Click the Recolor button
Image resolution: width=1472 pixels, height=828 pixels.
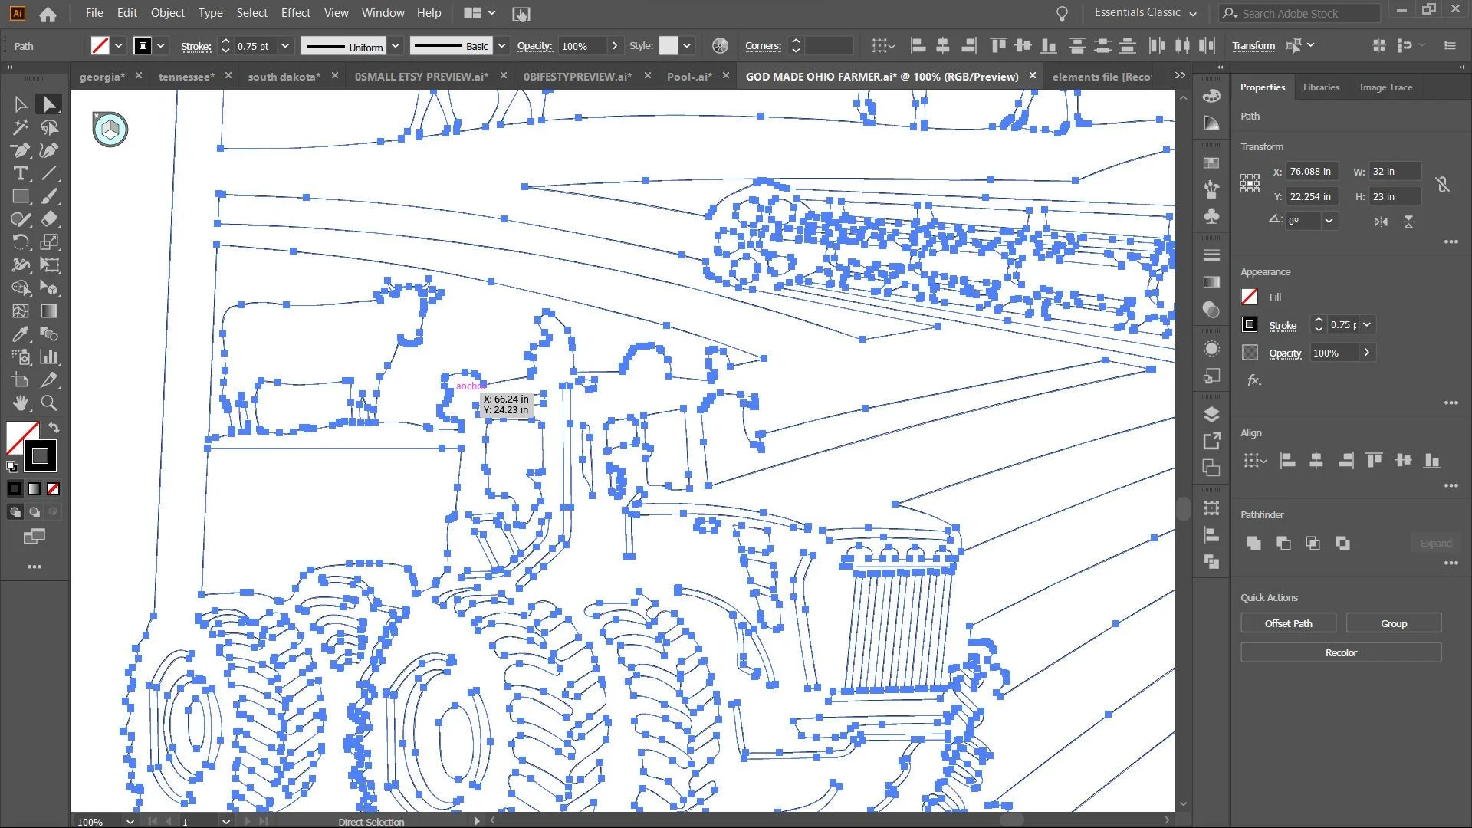1340,652
